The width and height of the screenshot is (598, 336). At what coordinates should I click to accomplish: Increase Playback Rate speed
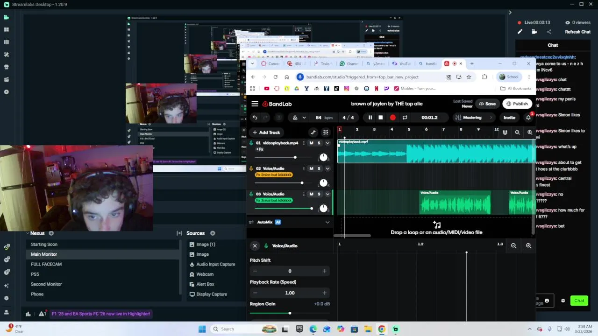tap(324, 293)
